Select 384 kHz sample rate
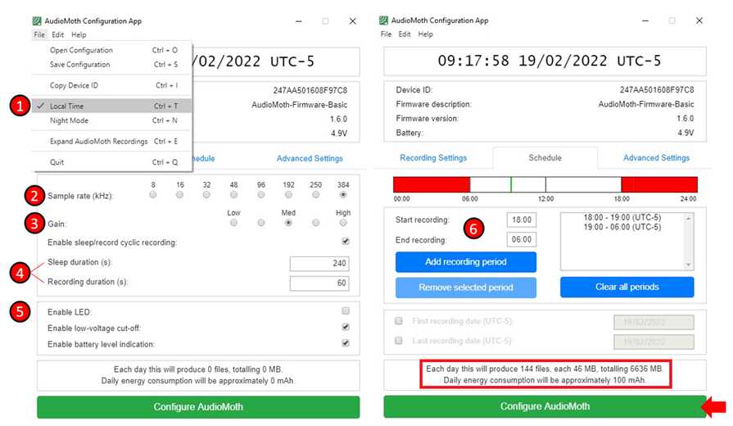733x426 pixels. point(343,194)
